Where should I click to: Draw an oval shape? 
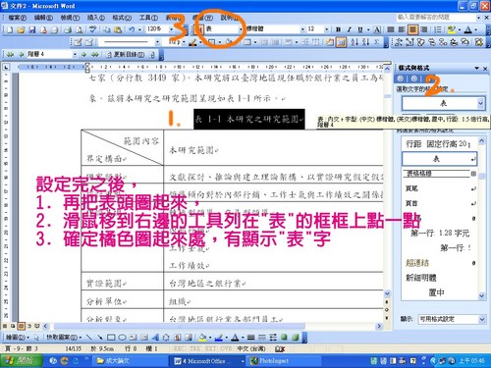click(122, 337)
